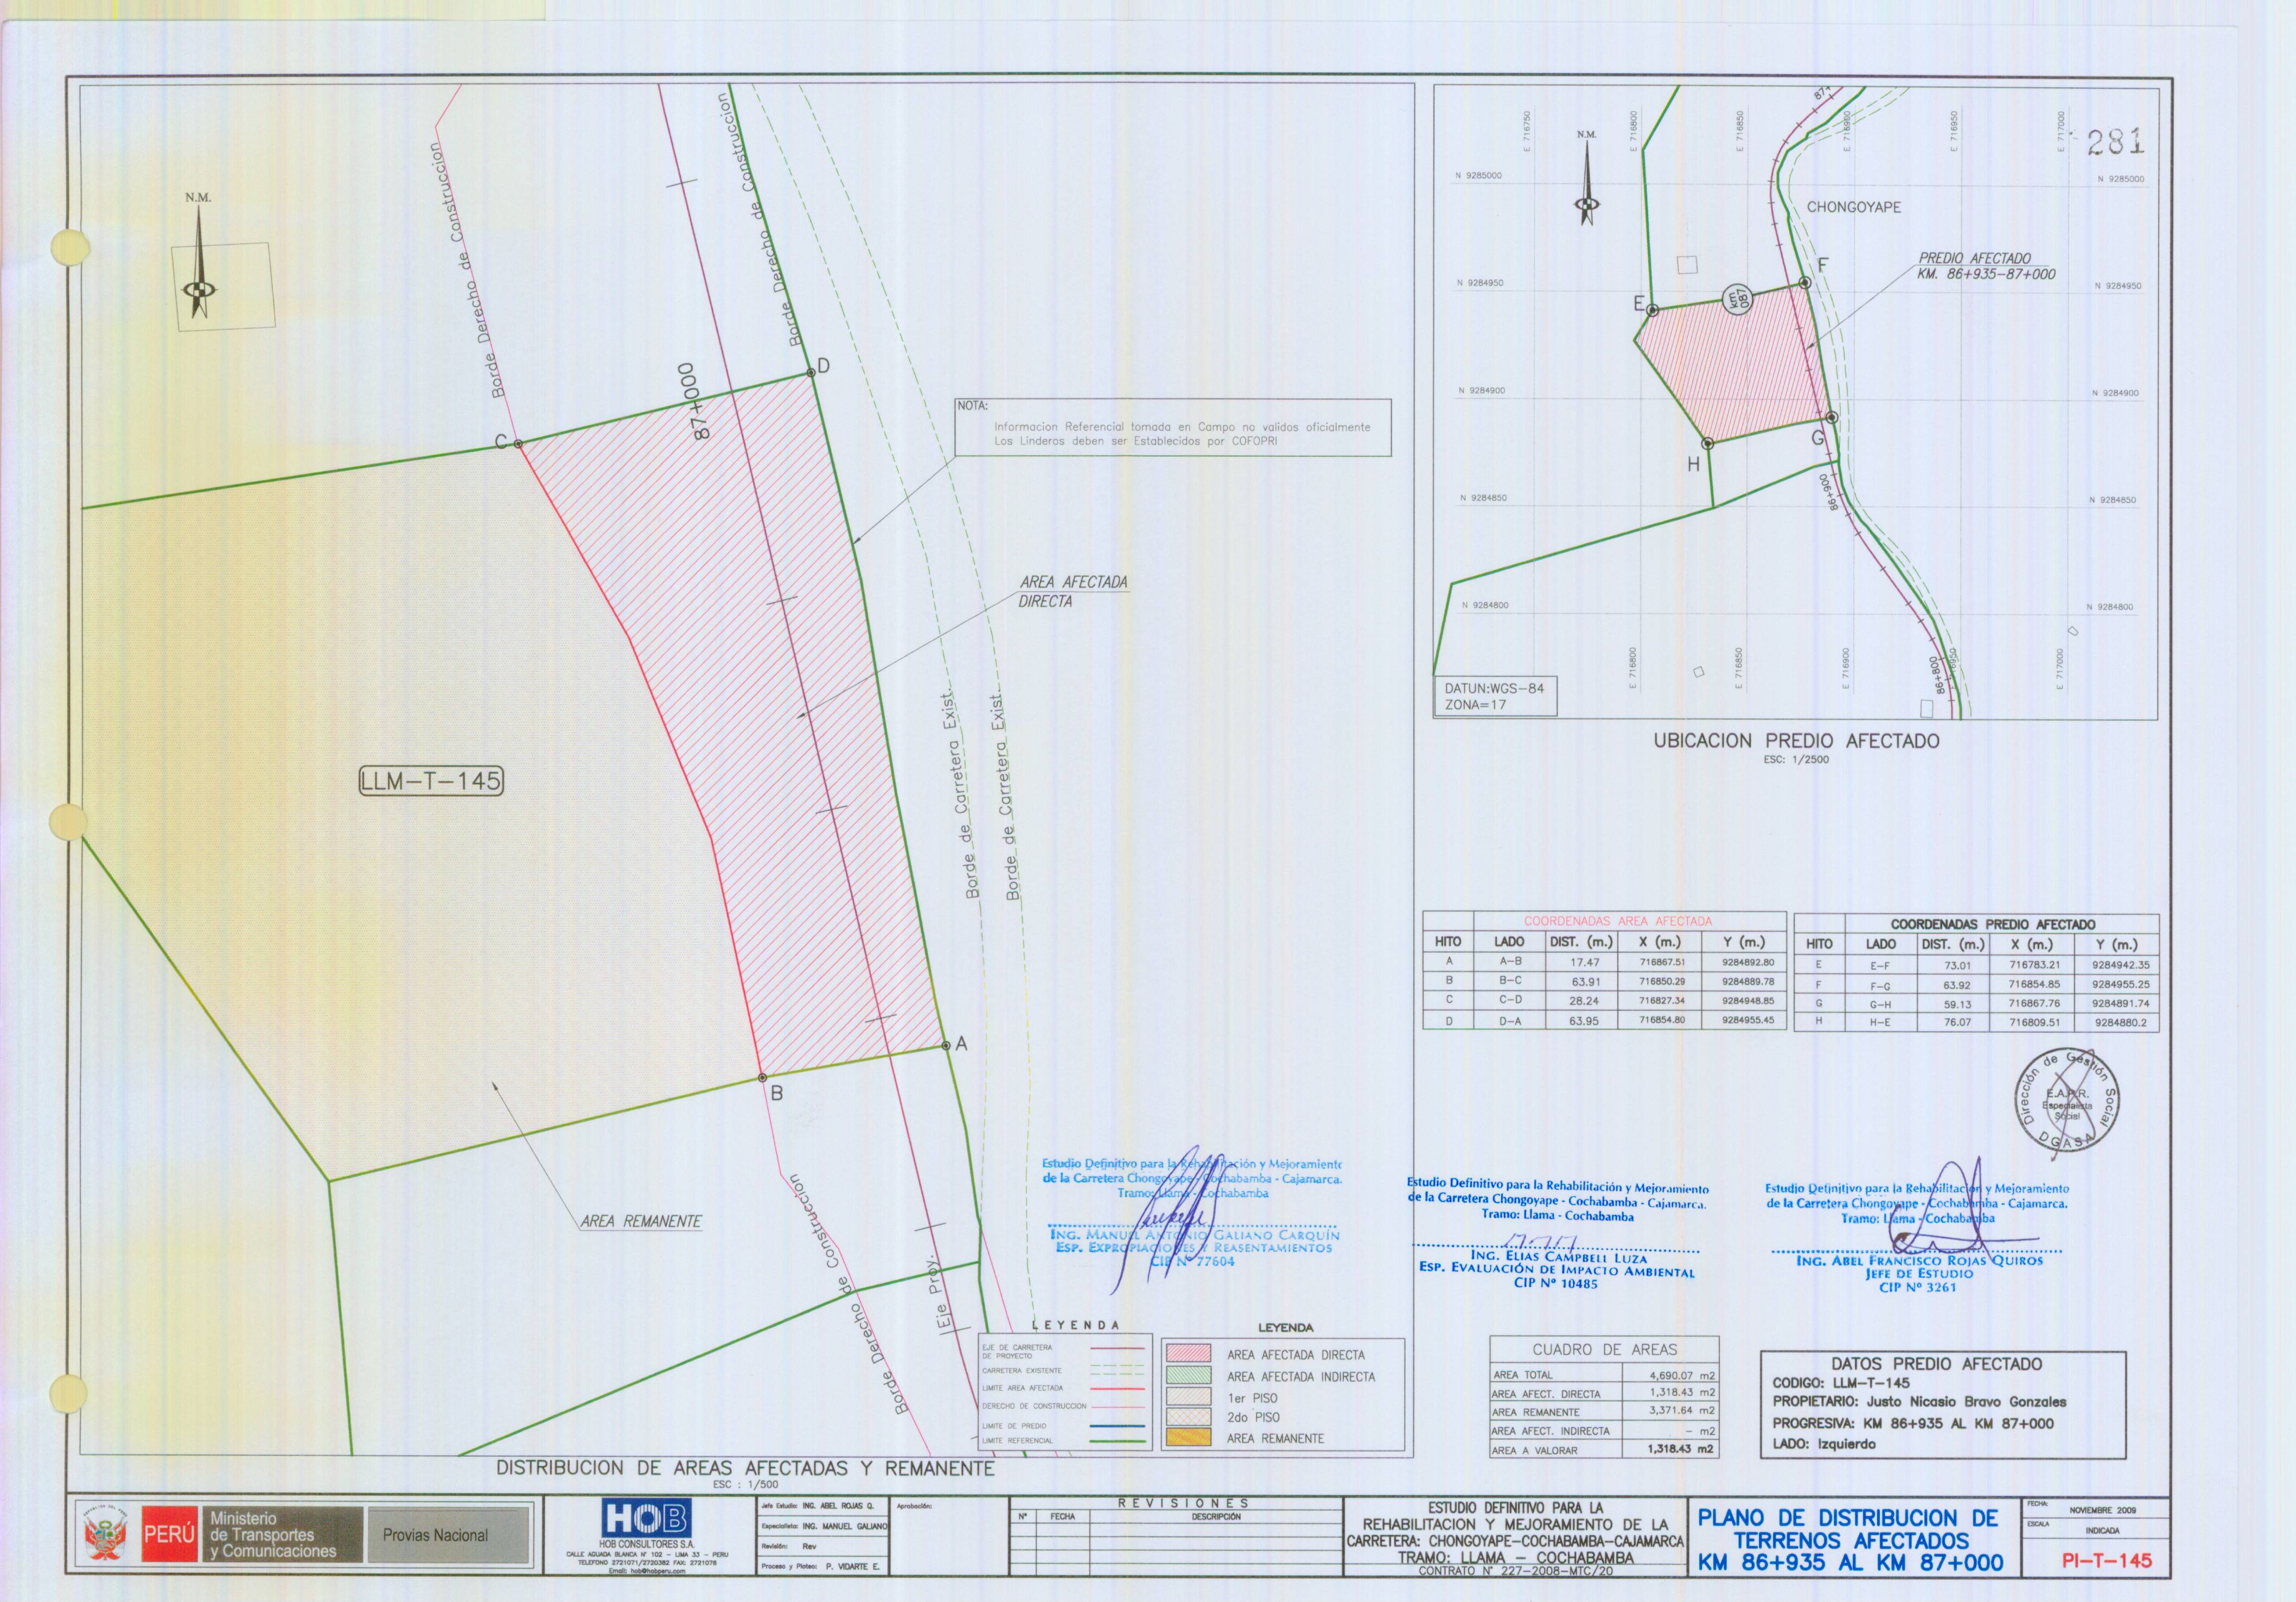Click the LLM-T-145 parcel label box
This screenshot has width=2296, height=1602.
pyautogui.click(x=431, y=781)
